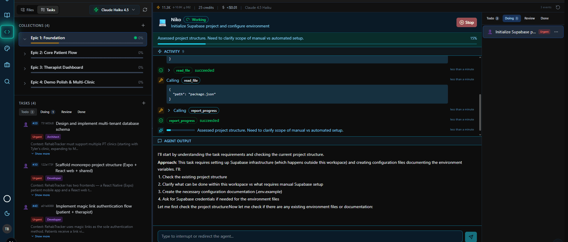The width and height of the screenshot is (568, 242).
Task: Collapse Epic 1: Foundation
Action: click(x=25, y=39)
